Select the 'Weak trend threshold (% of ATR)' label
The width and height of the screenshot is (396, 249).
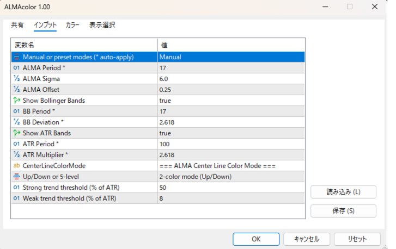coord(70,198)
